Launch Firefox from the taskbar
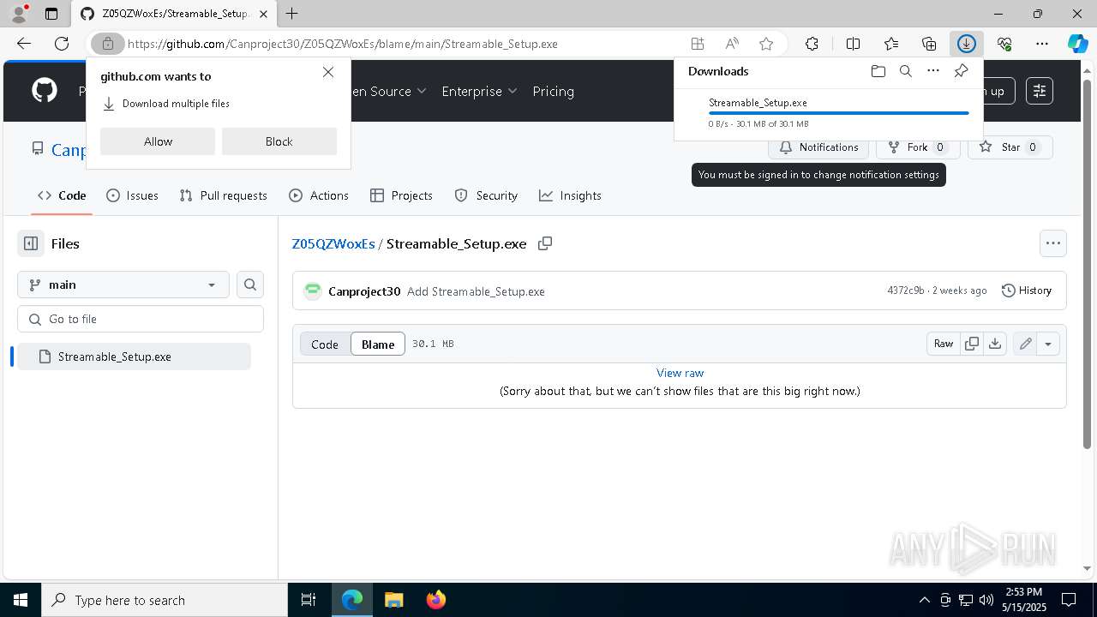1097x617 pixels. [x=436, y=600]
